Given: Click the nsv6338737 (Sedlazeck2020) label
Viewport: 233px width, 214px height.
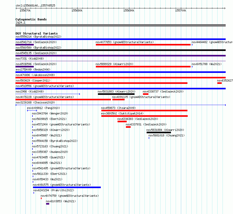Looking at the screenshot, I should pos(163,91).
